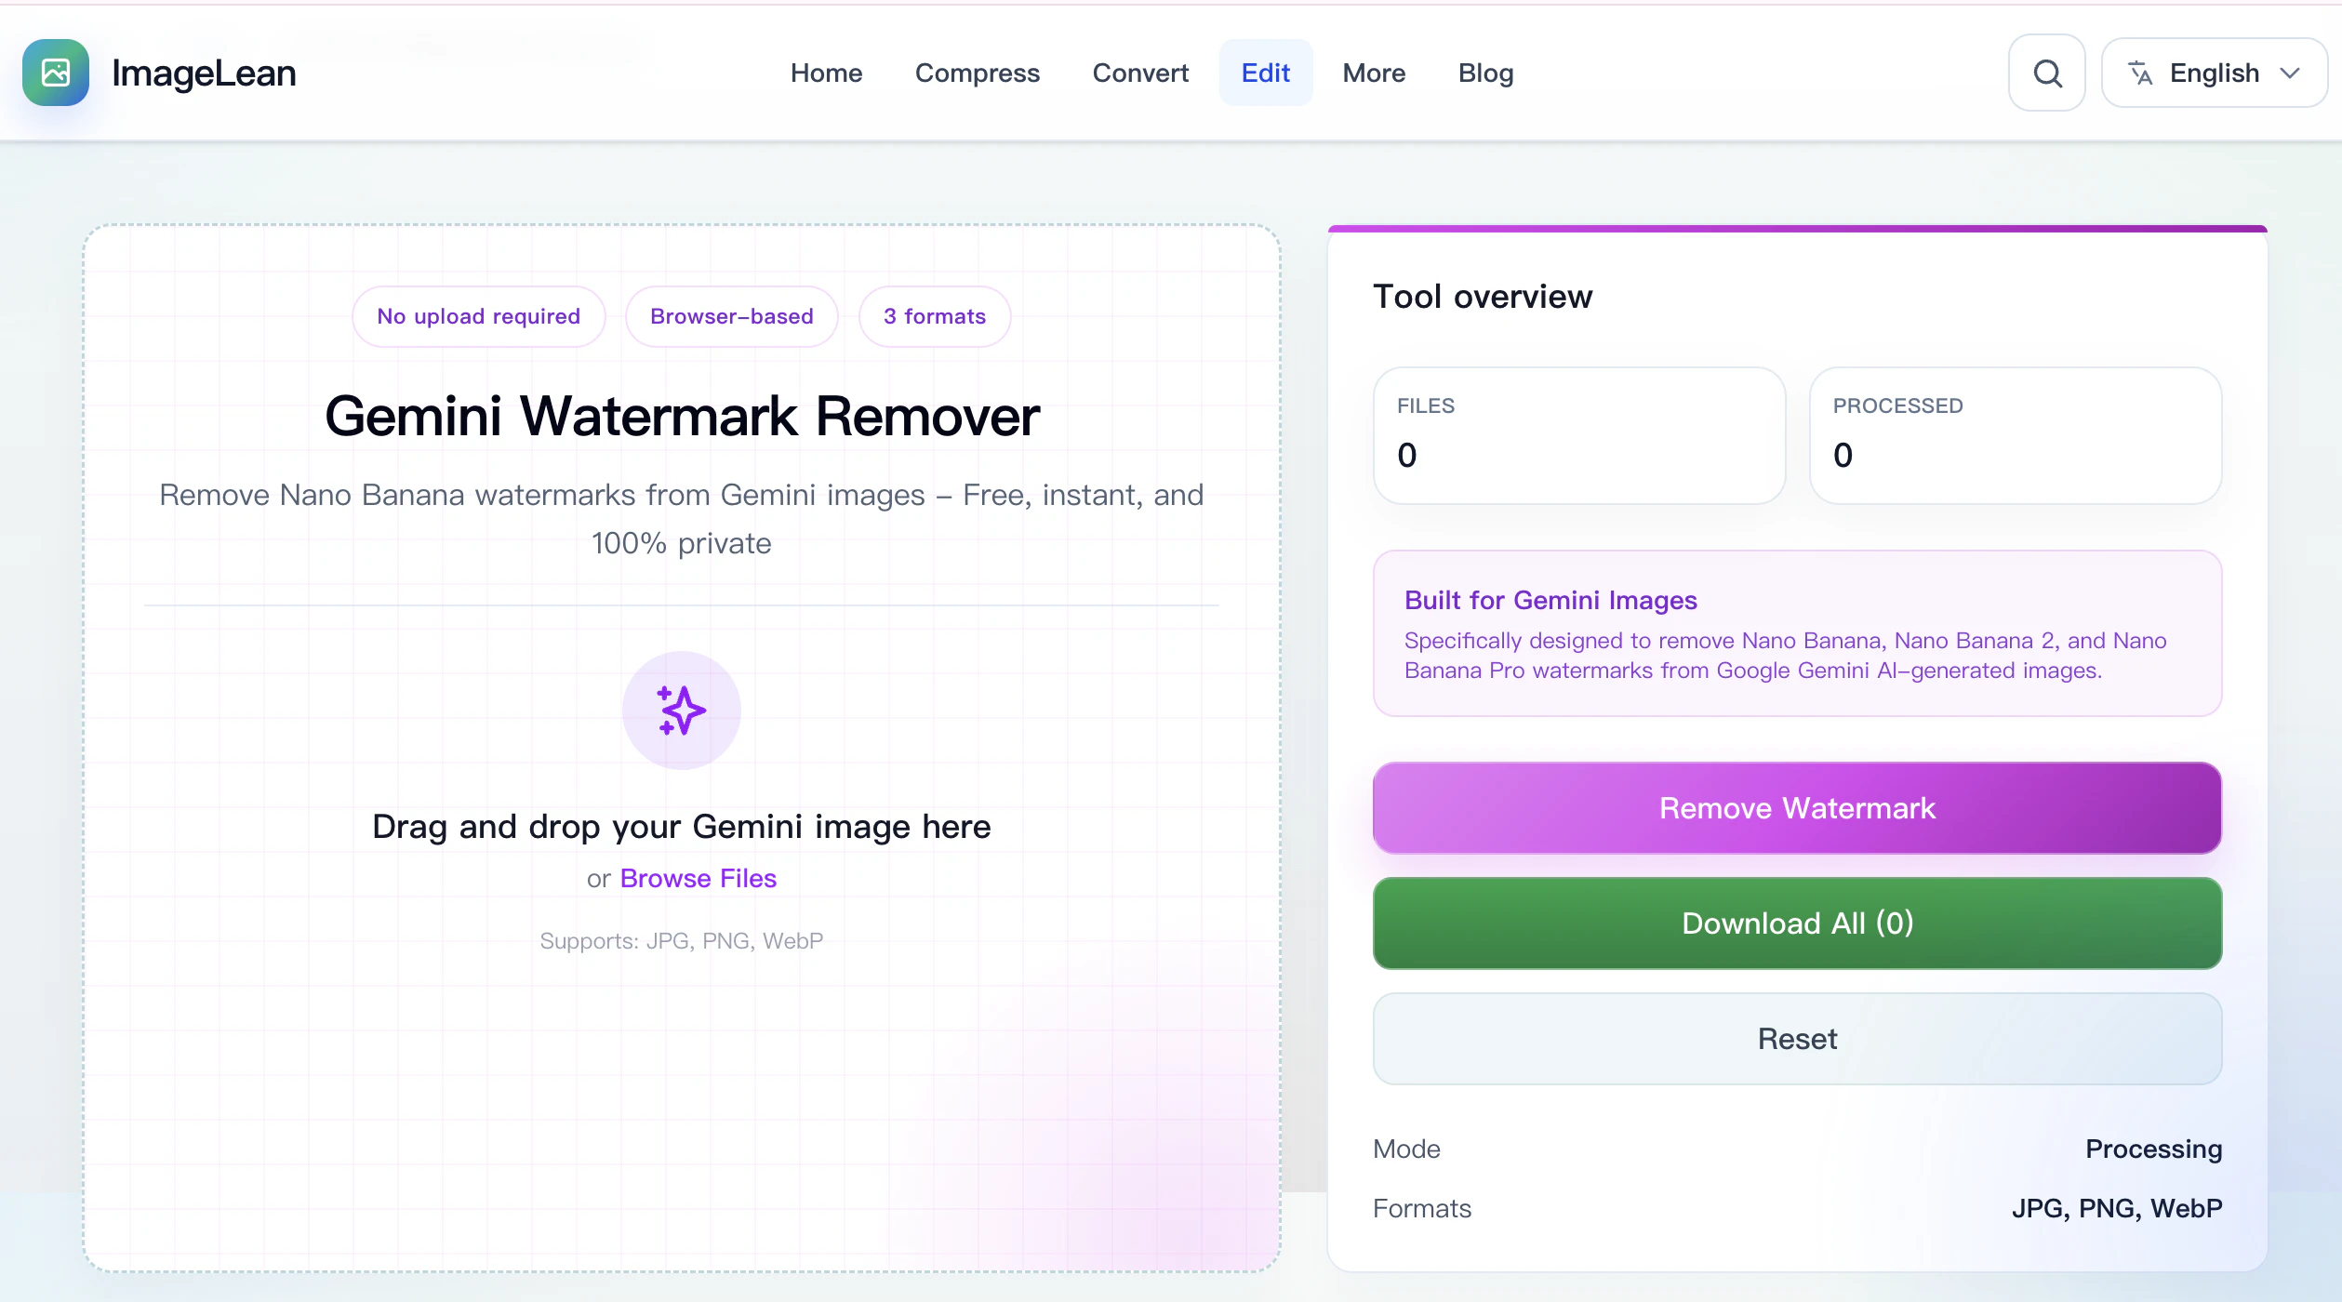Expand the English language chevron
Viewport: 2342px width, 1302px height.
coord(2291,73)
